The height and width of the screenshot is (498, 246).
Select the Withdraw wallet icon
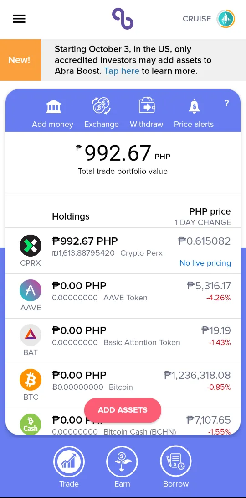(x=146, y=106)
